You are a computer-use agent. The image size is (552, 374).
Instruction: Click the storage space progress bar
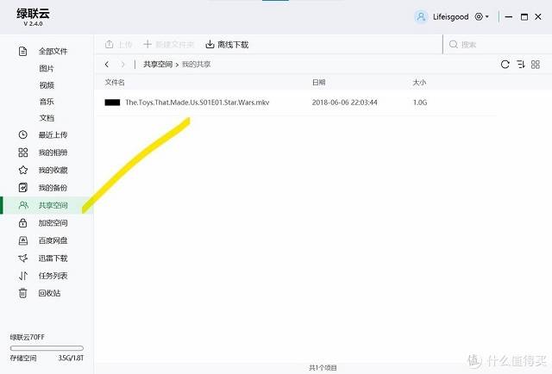tap(47, 348)
